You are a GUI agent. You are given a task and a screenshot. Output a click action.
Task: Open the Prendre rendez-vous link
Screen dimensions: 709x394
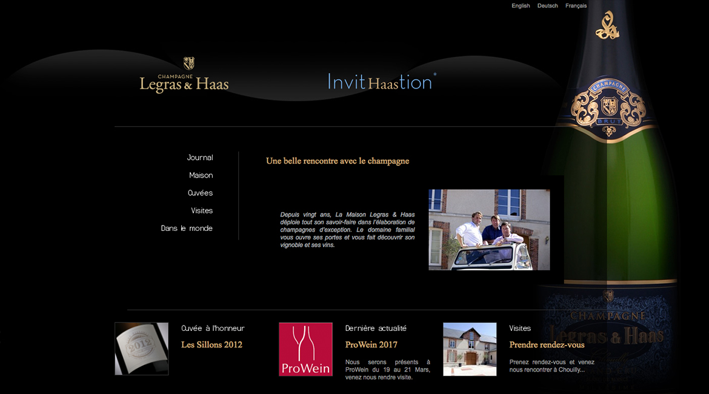click(547, 345)
